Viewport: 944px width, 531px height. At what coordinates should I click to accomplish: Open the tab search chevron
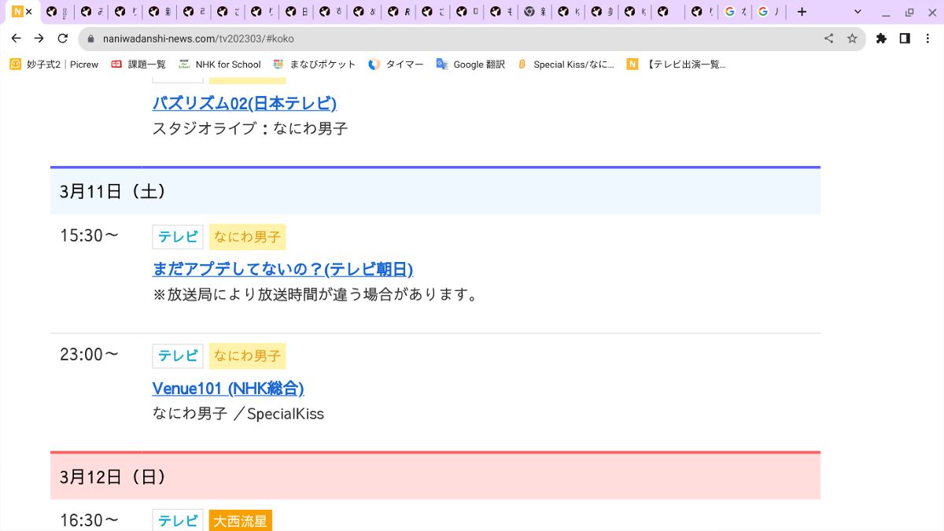pyautogui.click(x=857, y=12)
